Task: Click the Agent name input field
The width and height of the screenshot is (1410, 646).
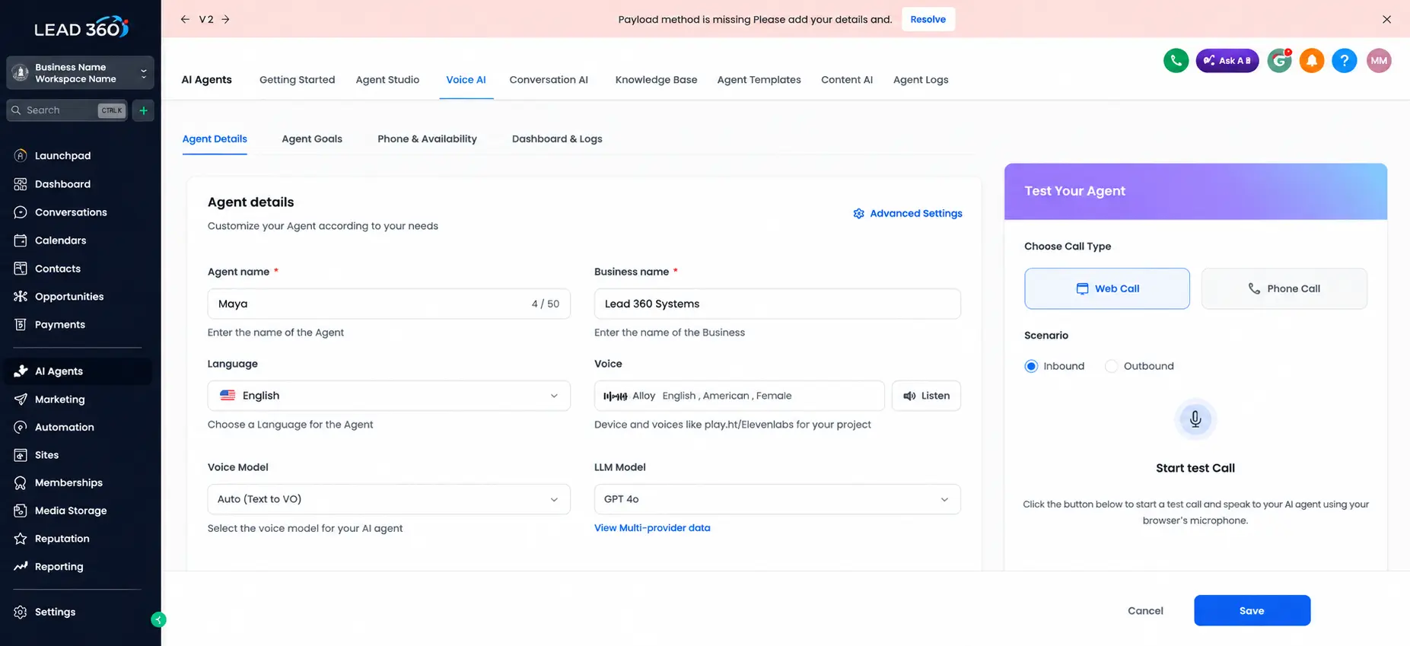Action: (388, 304)
